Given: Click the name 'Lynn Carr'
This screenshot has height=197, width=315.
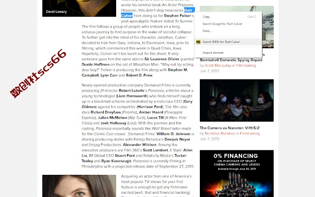Looking at the screenshot, I should (109, 75).
